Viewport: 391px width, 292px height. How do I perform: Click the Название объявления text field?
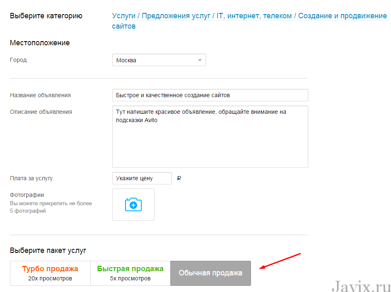210,95
